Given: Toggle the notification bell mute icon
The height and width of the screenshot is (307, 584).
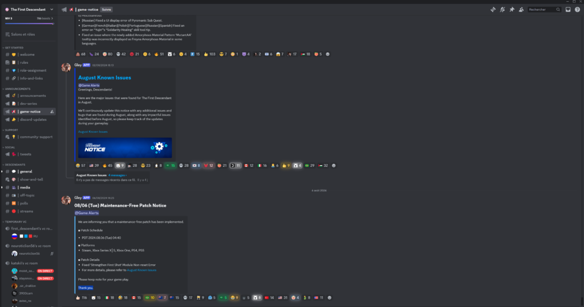Looking at the screenshot, I should 502,9.
